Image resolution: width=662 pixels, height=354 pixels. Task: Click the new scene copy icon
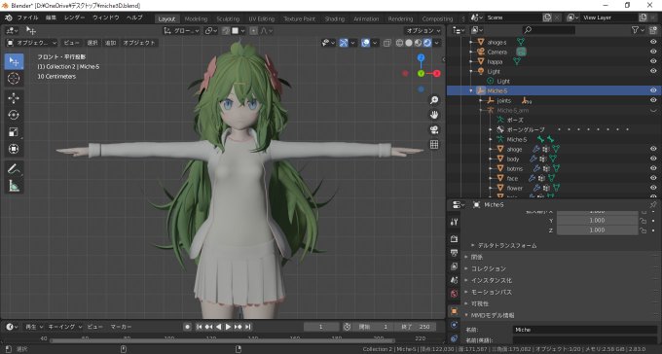547,18
